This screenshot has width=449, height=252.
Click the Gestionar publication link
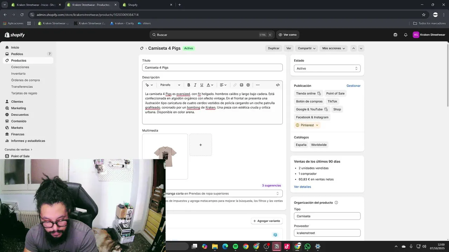pyautogui.click(x=353, y=86)
